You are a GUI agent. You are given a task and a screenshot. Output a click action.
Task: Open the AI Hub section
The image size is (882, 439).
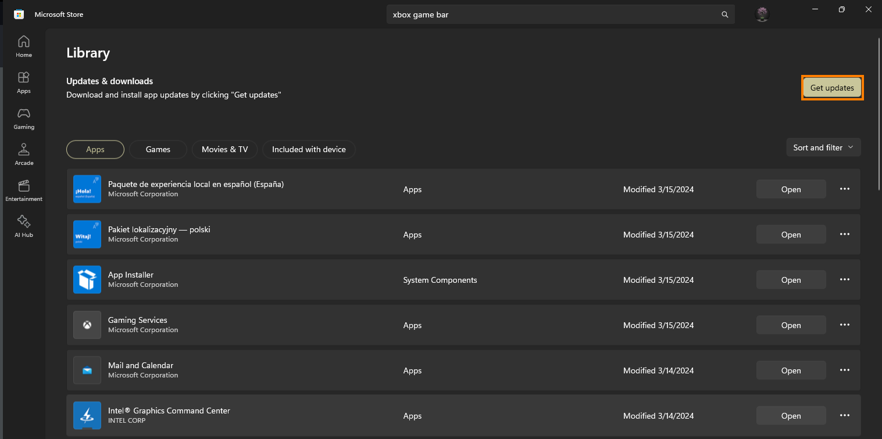24,227
